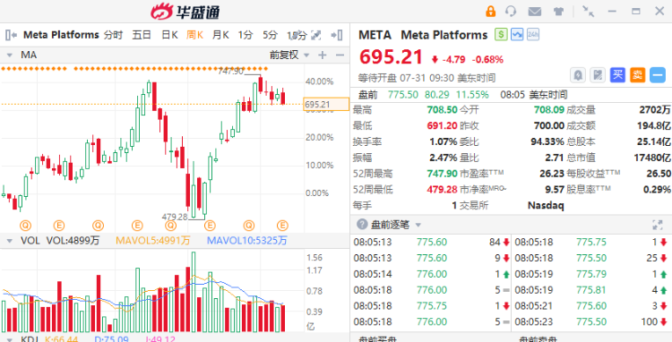Switch to 日K chart tab

point(169,35)
